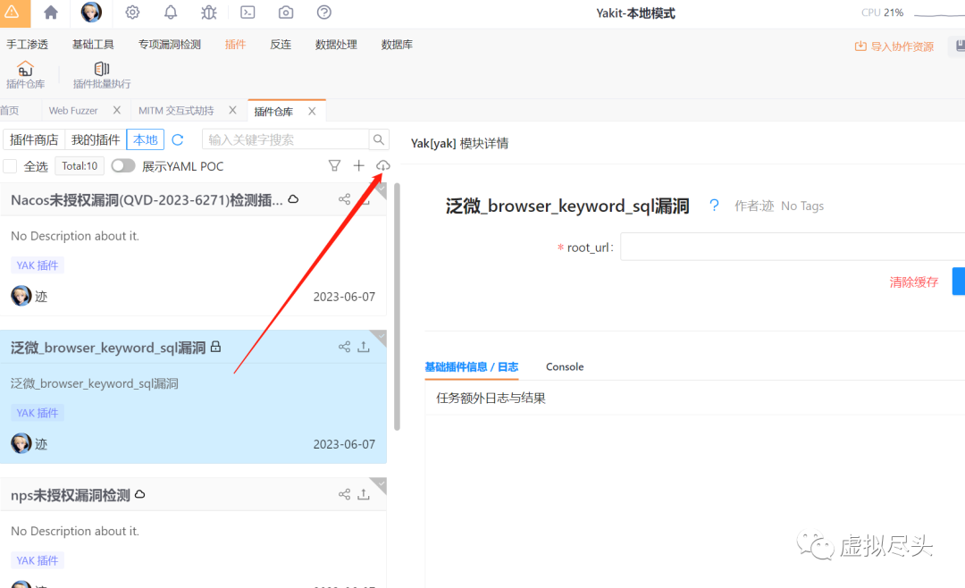The height and width of the screenshot is (588, 965).
Task: Share the 泛微_browser_keyword_sql漏洞 plugin
Action: coord(344,347)
